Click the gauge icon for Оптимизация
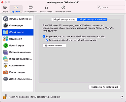Viewport: 126px width, 102px height. pyautogui.click(x=6, y=25)
